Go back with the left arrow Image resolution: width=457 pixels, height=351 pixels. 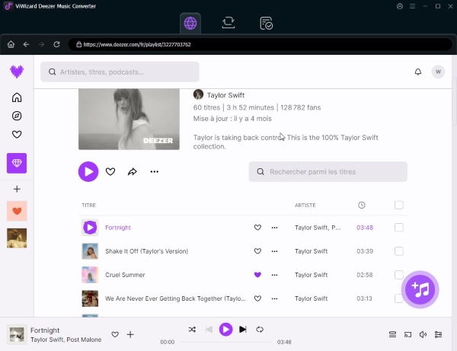[x=26, y=44]
